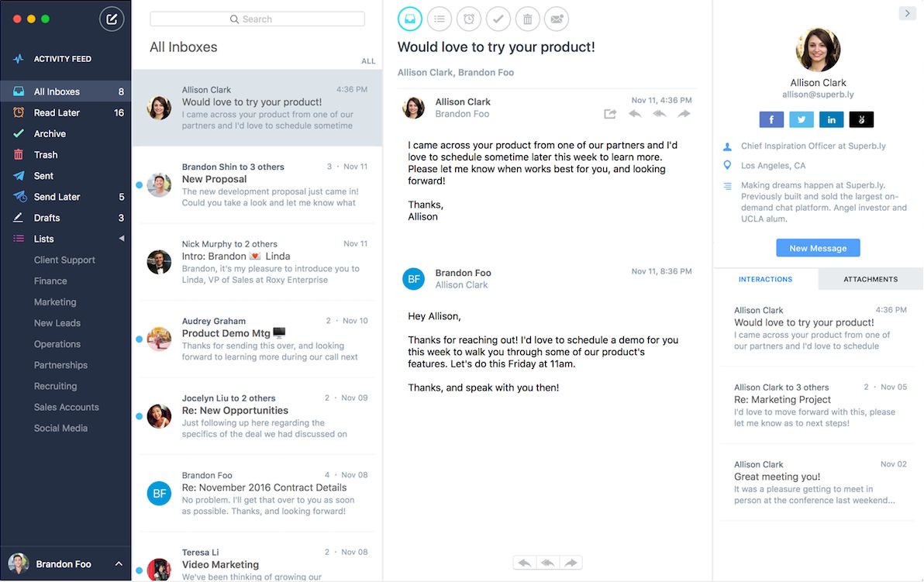
Task: Click the mark-as-unread envelope toolbar icon
Action: click(557, 19)
